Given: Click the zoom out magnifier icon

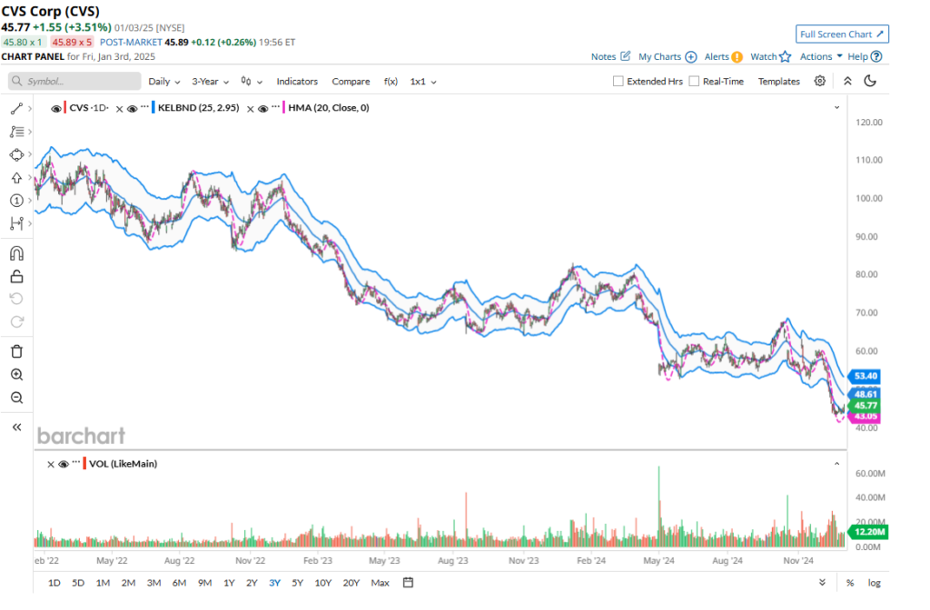Looking at the screenshot, I should tap(16, 398).
